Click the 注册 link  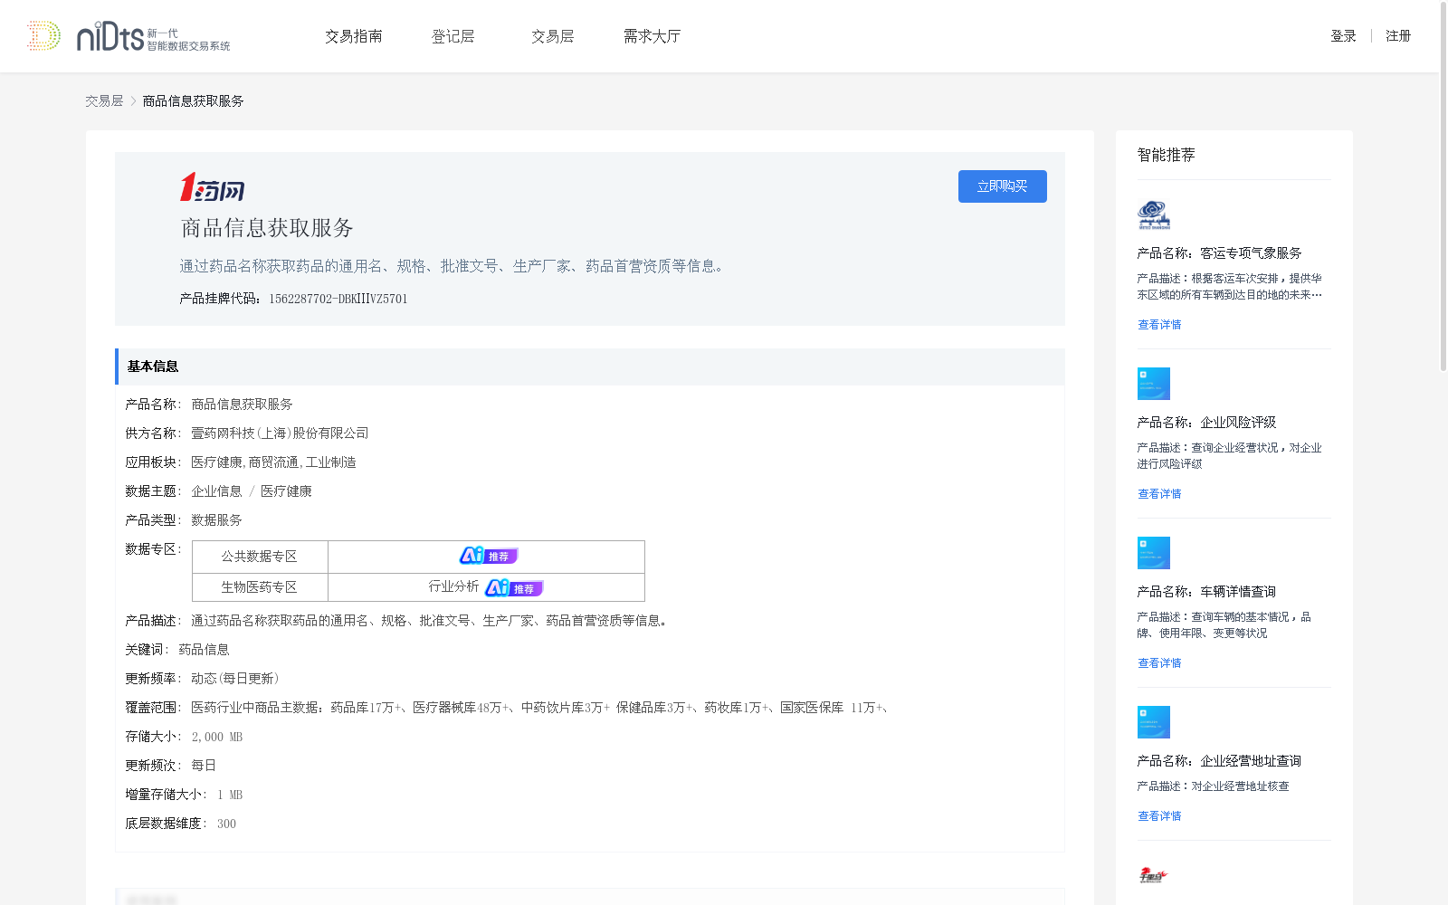[x=1398, y=36]
